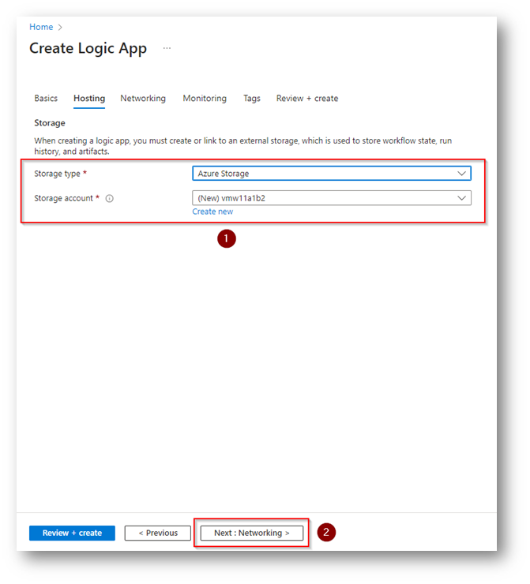
Task: Click the Create new storage account link
Action: tap(212, 212)
